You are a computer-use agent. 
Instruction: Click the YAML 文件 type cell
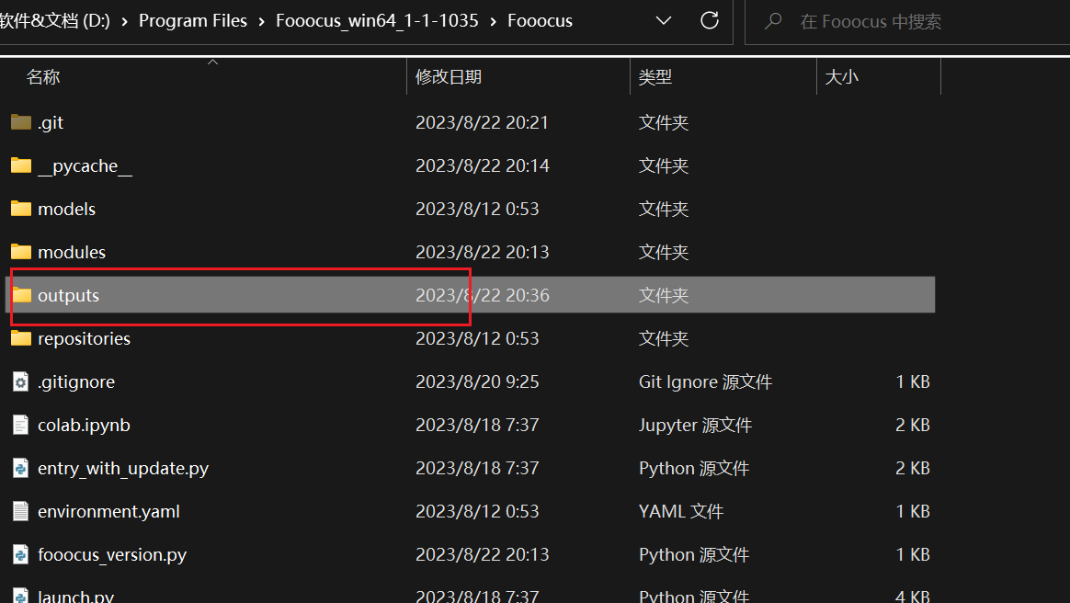point(680,512)
